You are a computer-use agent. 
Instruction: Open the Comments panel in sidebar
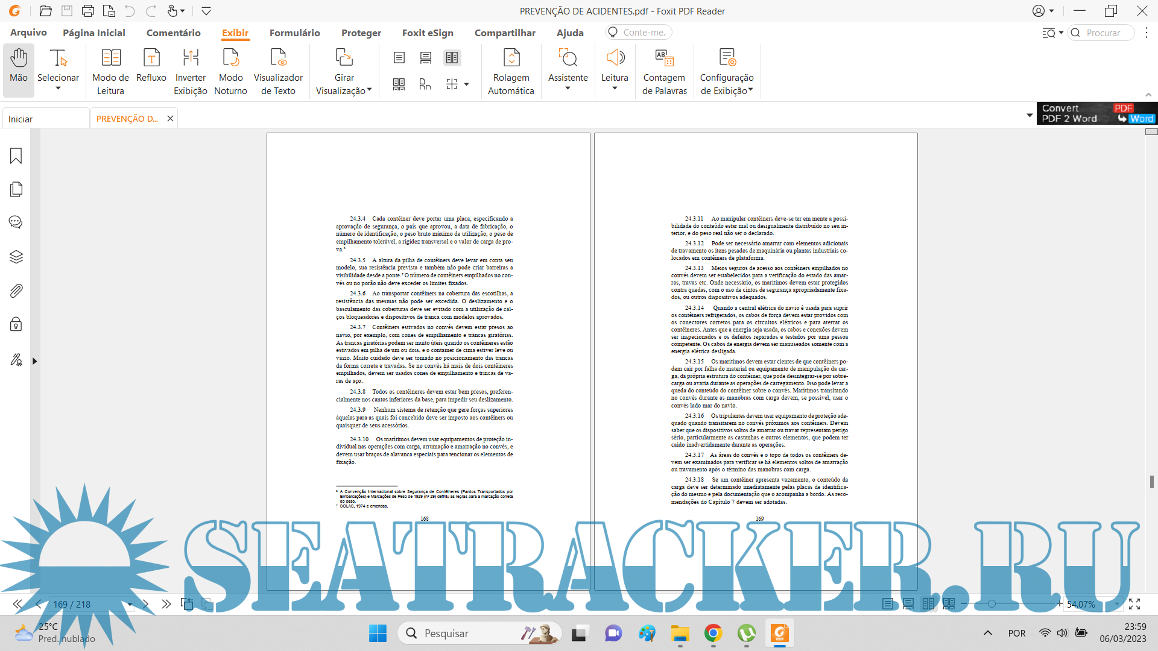16,222
